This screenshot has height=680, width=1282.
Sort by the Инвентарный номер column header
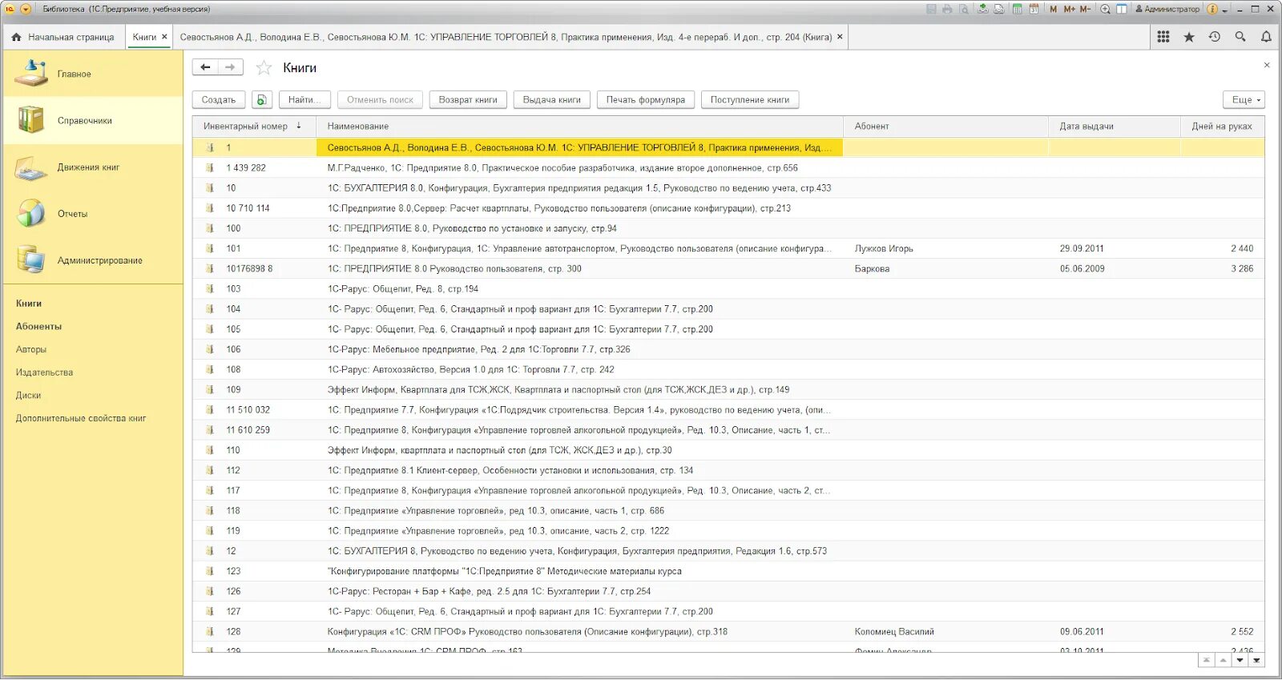(x=254, y=127)
